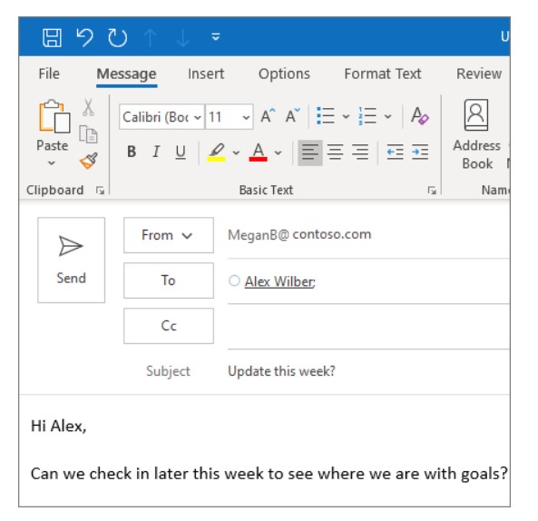Apply red font color
538x521 pixels.
pyautogui.click(x=258, y=152)
